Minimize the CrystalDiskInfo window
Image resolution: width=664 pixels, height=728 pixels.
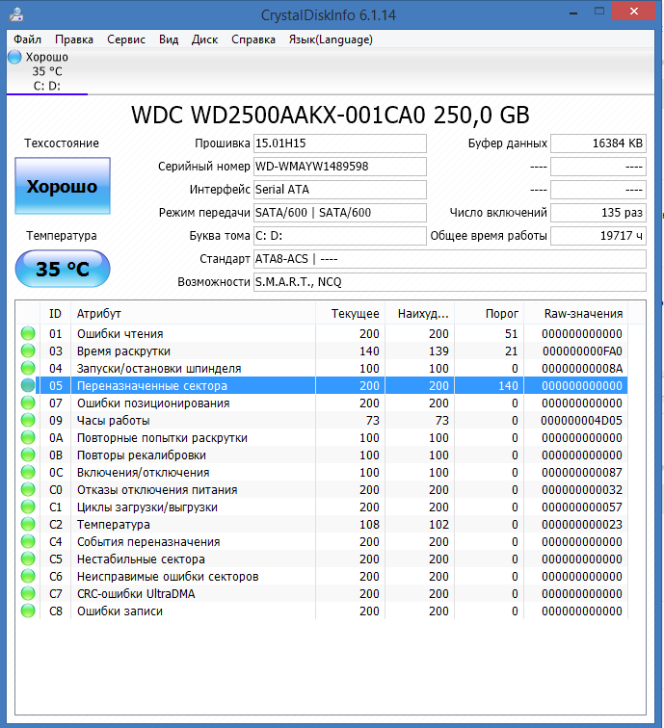573,13
